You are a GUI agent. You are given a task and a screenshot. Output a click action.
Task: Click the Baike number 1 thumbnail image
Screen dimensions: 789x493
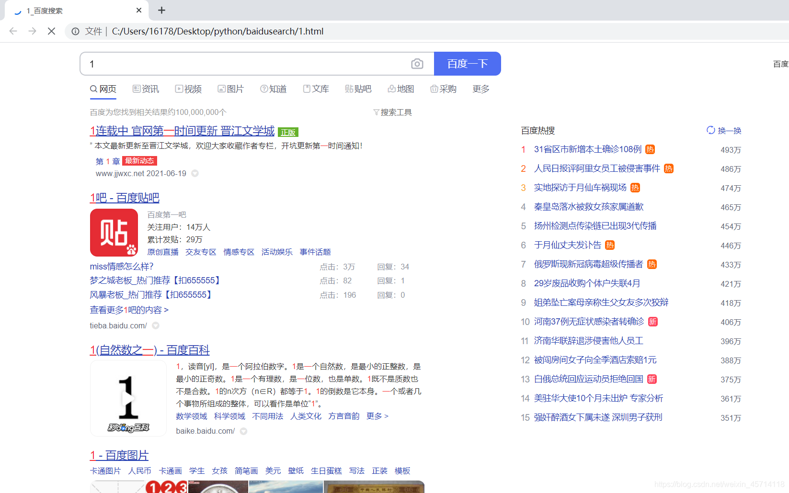128,398
